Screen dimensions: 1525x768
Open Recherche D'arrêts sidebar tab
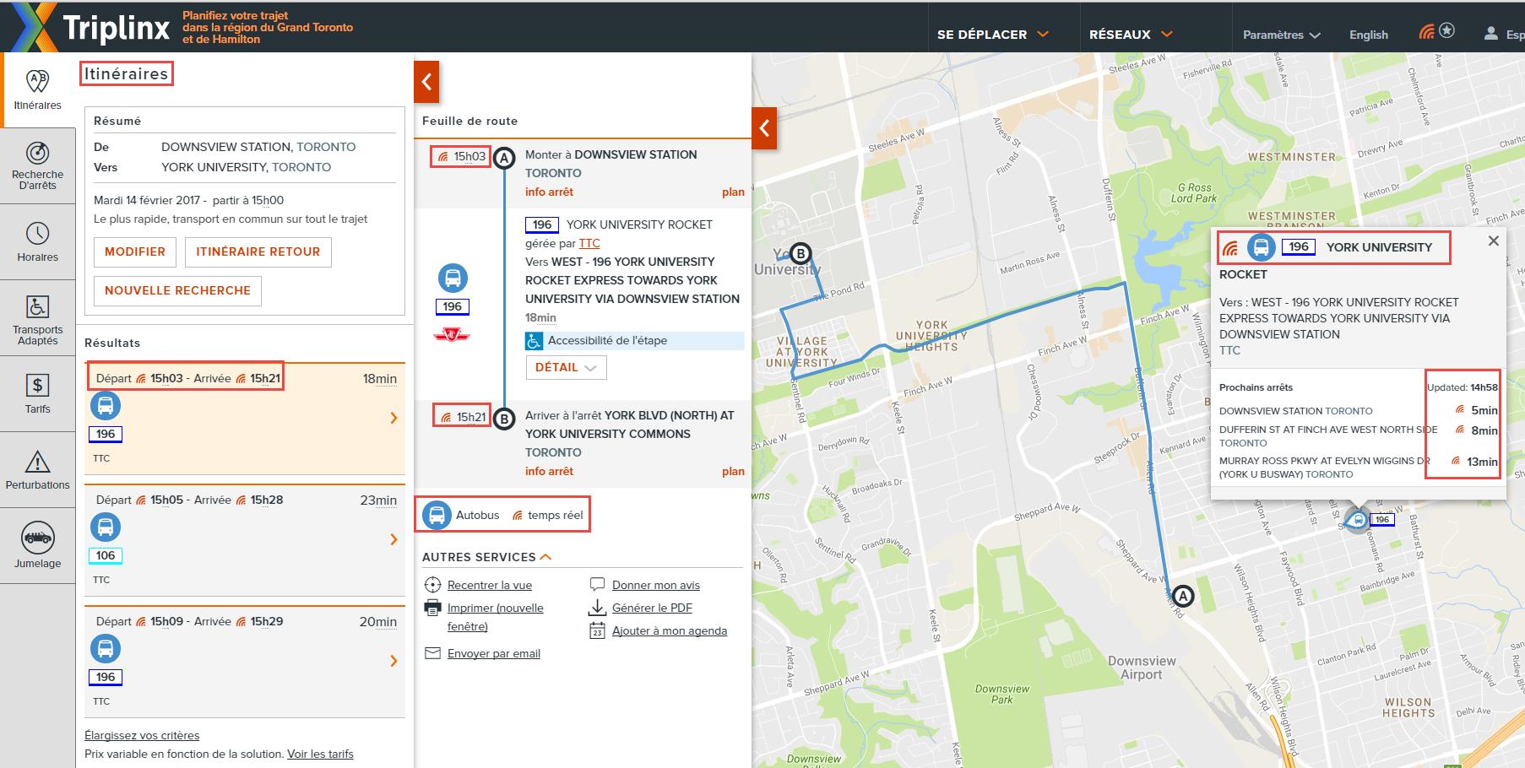[x=37, y=165]
